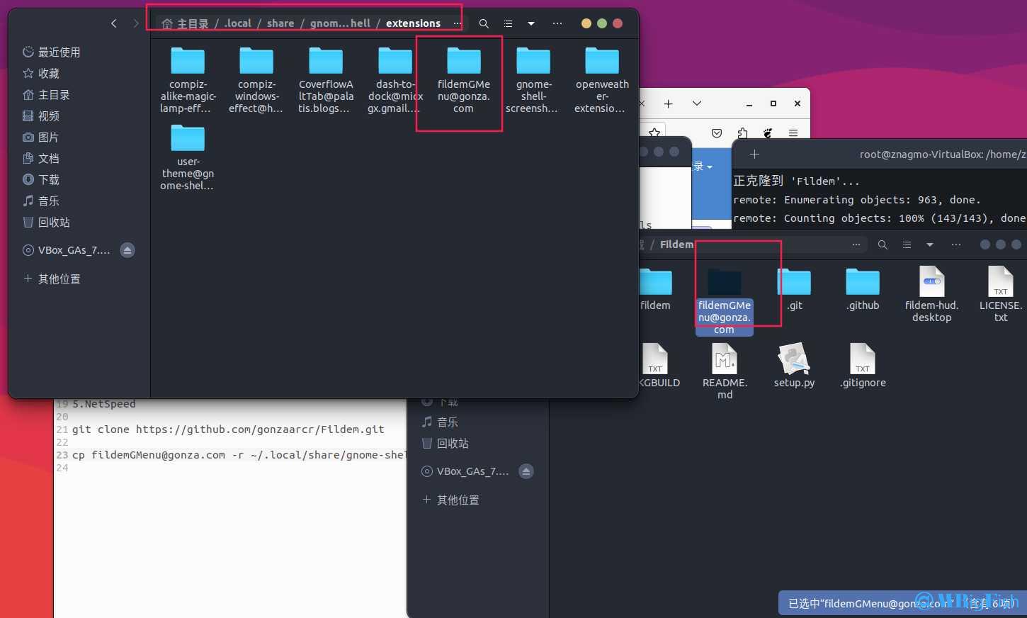Go to .local in the path bar
The width and height of the screenshot is (1027, 618).
(x=238, y=23)
